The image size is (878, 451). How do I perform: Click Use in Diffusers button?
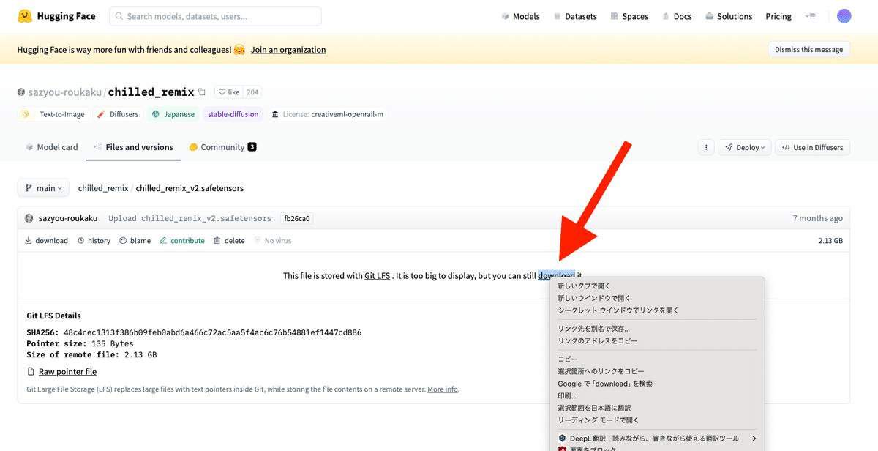[x=813, y=147]
